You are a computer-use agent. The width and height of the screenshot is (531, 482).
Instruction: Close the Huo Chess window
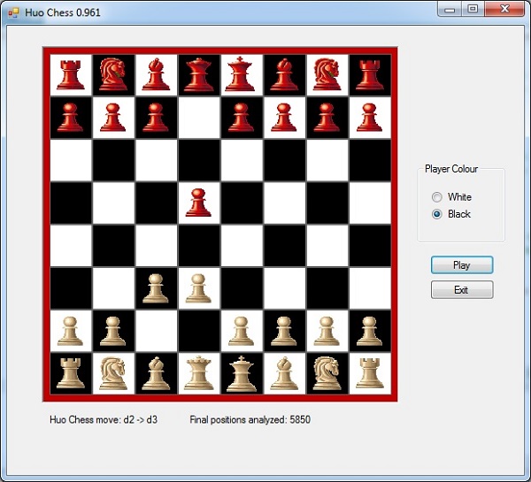504,9
